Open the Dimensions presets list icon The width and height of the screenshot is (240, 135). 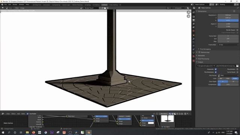tap(234, 11)
